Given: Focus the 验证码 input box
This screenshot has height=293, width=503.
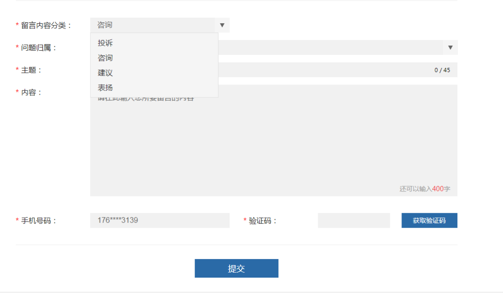Looking at the screenshot, I should pyautogui.click(x=353, y=220).
